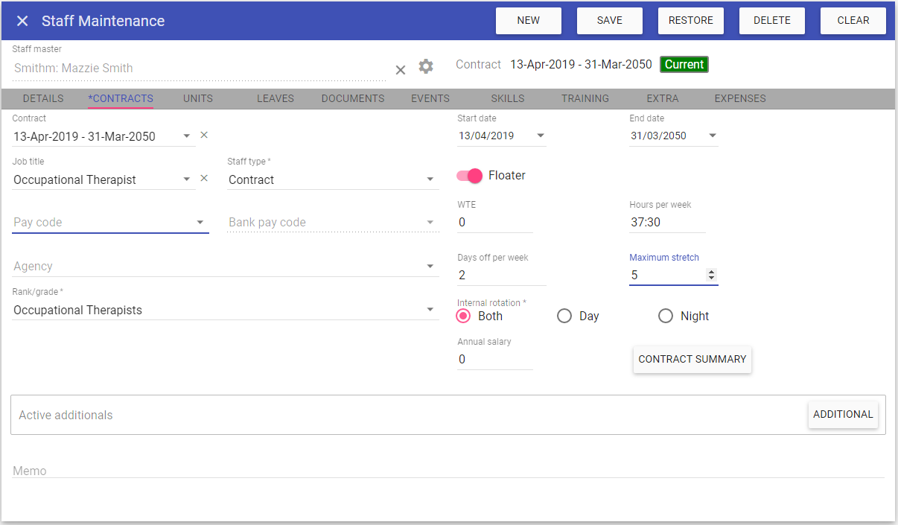898x525 pixels.
Task: Open the End date dropdown arrow
Action: [713, 136]
